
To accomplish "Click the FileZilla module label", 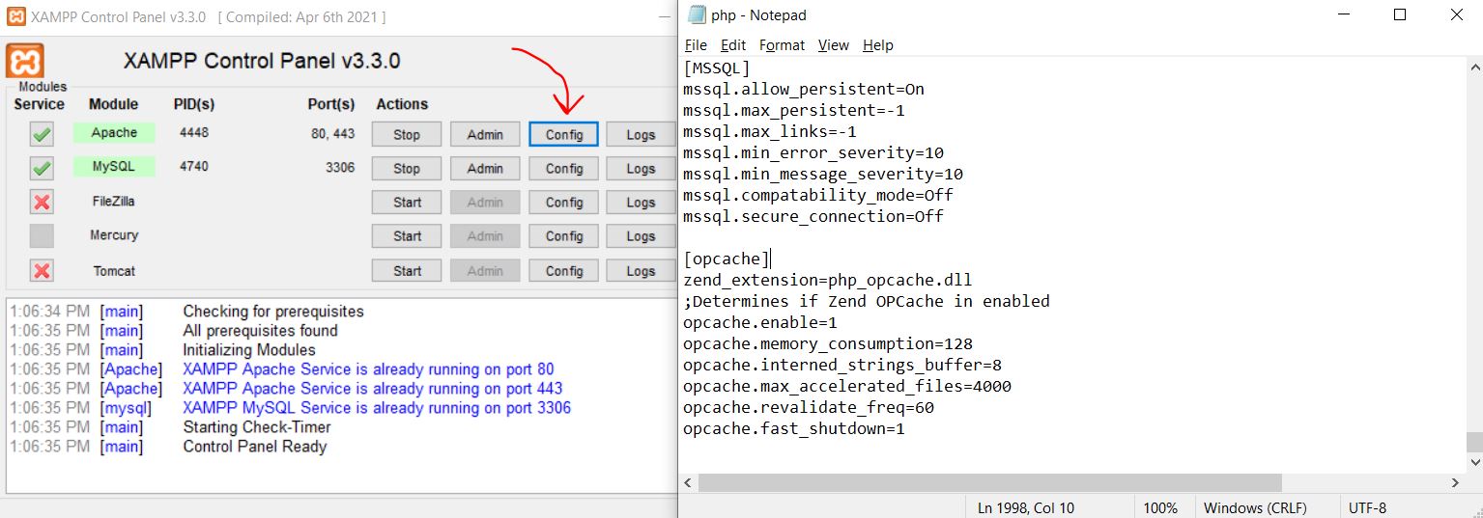I will [114, 202].
